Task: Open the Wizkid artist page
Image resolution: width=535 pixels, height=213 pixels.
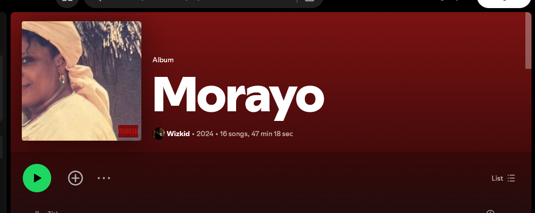Action: (178, 134)
